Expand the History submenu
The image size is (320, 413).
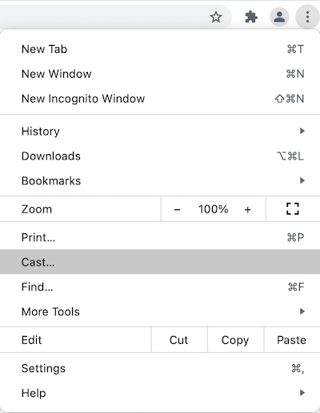tap(160, 132)
